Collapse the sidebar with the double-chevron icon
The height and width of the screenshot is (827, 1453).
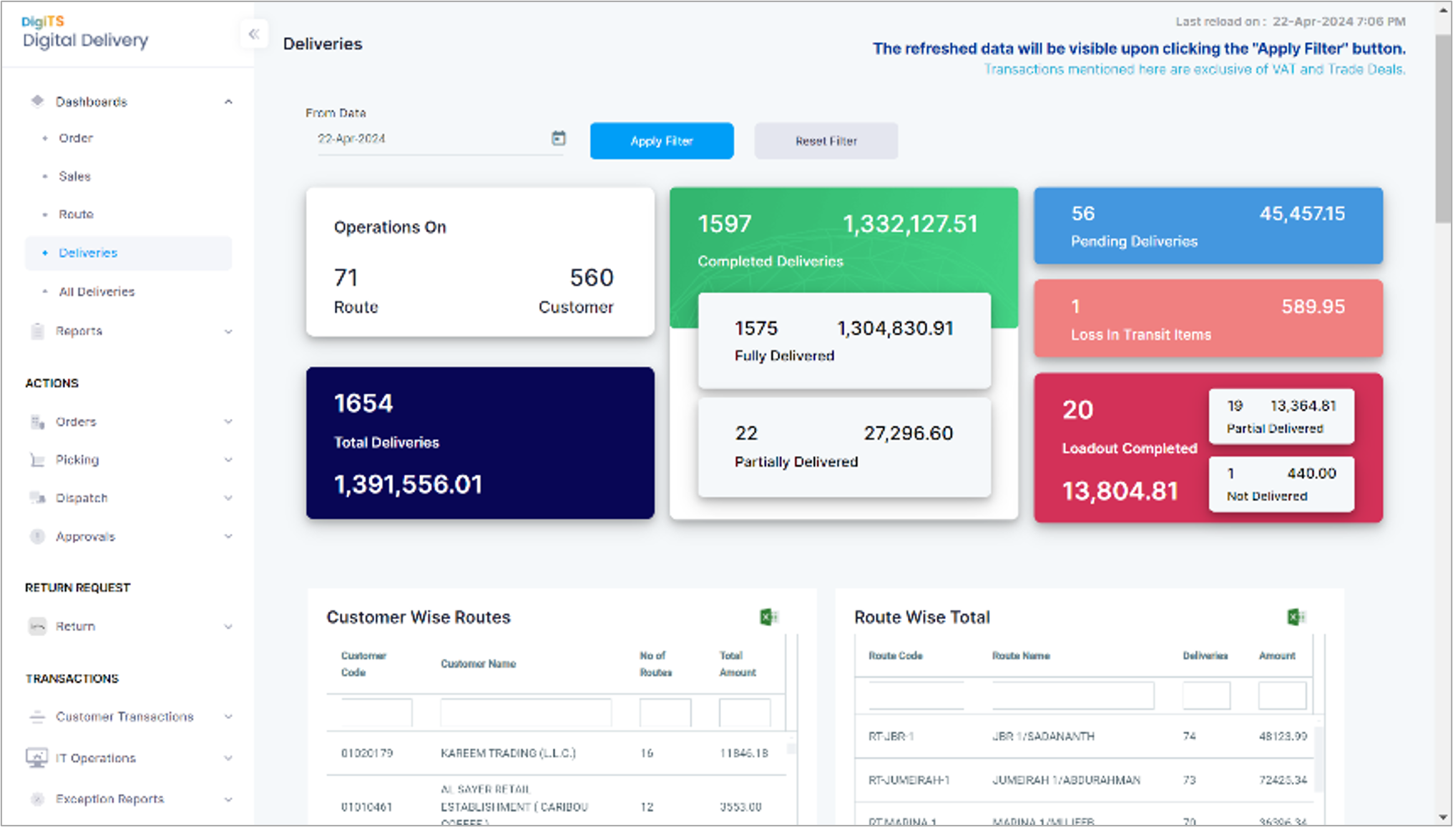[x=253, y=34]
